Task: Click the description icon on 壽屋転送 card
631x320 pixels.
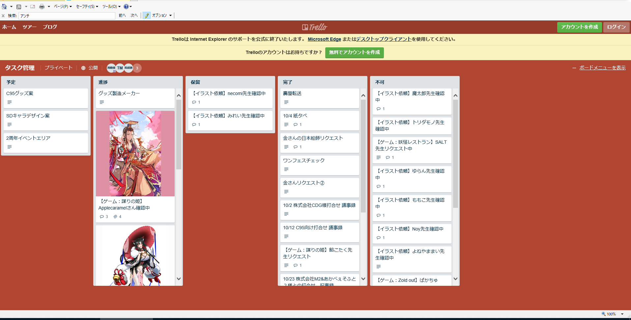Action: pyautogui.click(x=286, y=102)
